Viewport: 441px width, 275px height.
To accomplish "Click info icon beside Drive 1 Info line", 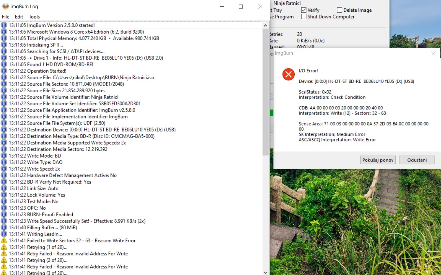I will (4, 58).
